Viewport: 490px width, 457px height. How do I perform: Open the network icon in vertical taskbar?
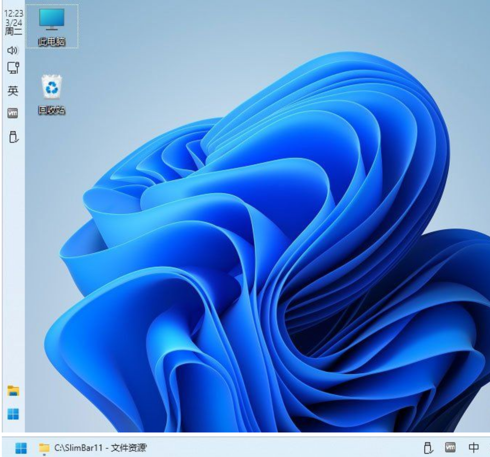(x=13, y=68)
